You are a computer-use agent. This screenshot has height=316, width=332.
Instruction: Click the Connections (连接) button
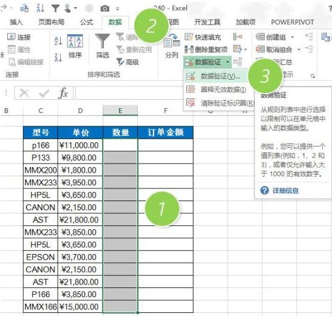coord(19,37)
